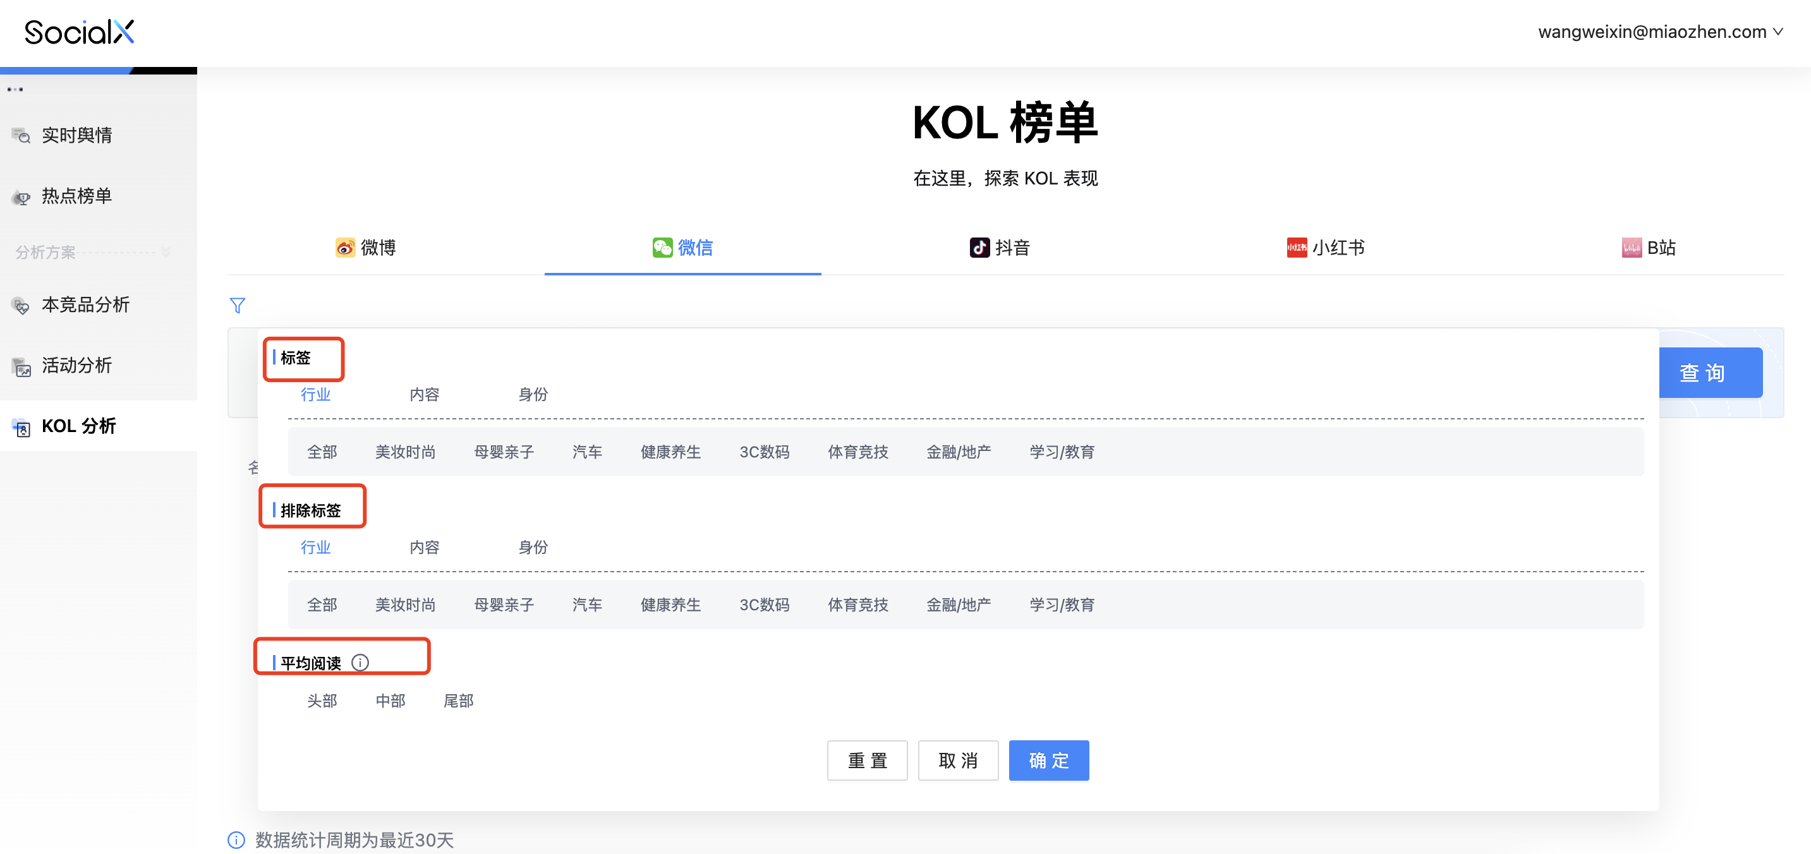Expand the 分析方案 section chevron

click(166, 251)
